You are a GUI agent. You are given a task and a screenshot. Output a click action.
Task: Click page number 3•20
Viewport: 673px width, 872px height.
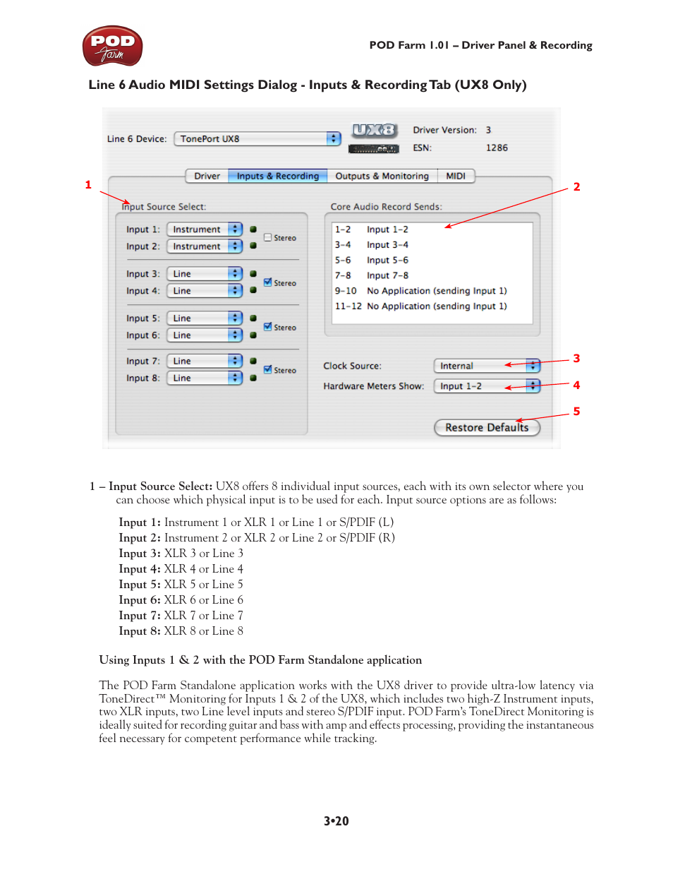(336, 821)
